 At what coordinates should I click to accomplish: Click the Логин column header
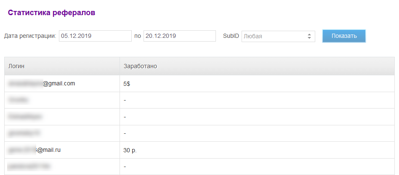(17, 66)
